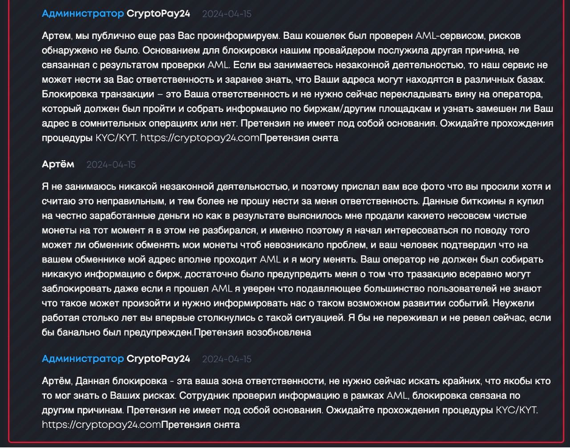Select the date beside Артём's name
The width and height of the screenshot is (570, 448).
tap(111, 165)
